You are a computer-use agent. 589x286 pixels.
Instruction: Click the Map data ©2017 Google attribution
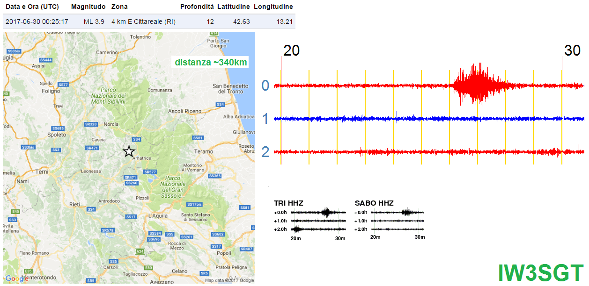coord(229,281)
